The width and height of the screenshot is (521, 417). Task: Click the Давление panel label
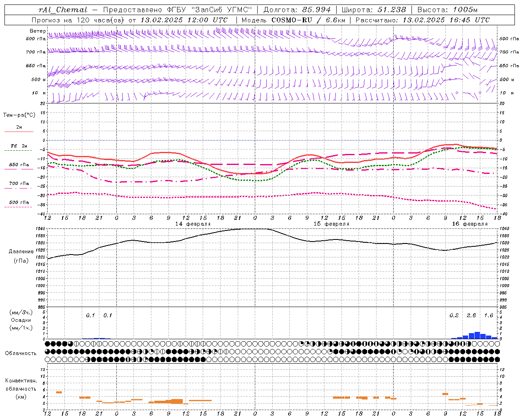(21, 252)
